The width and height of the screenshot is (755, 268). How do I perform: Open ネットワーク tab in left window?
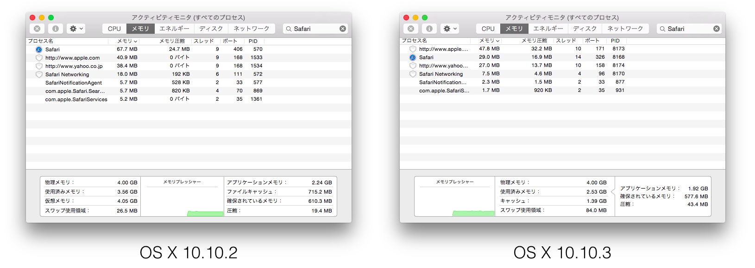point(251,29)
